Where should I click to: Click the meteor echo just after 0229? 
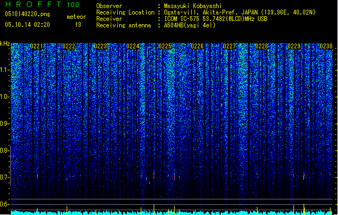pyautogui.click(x=304, y=176)
